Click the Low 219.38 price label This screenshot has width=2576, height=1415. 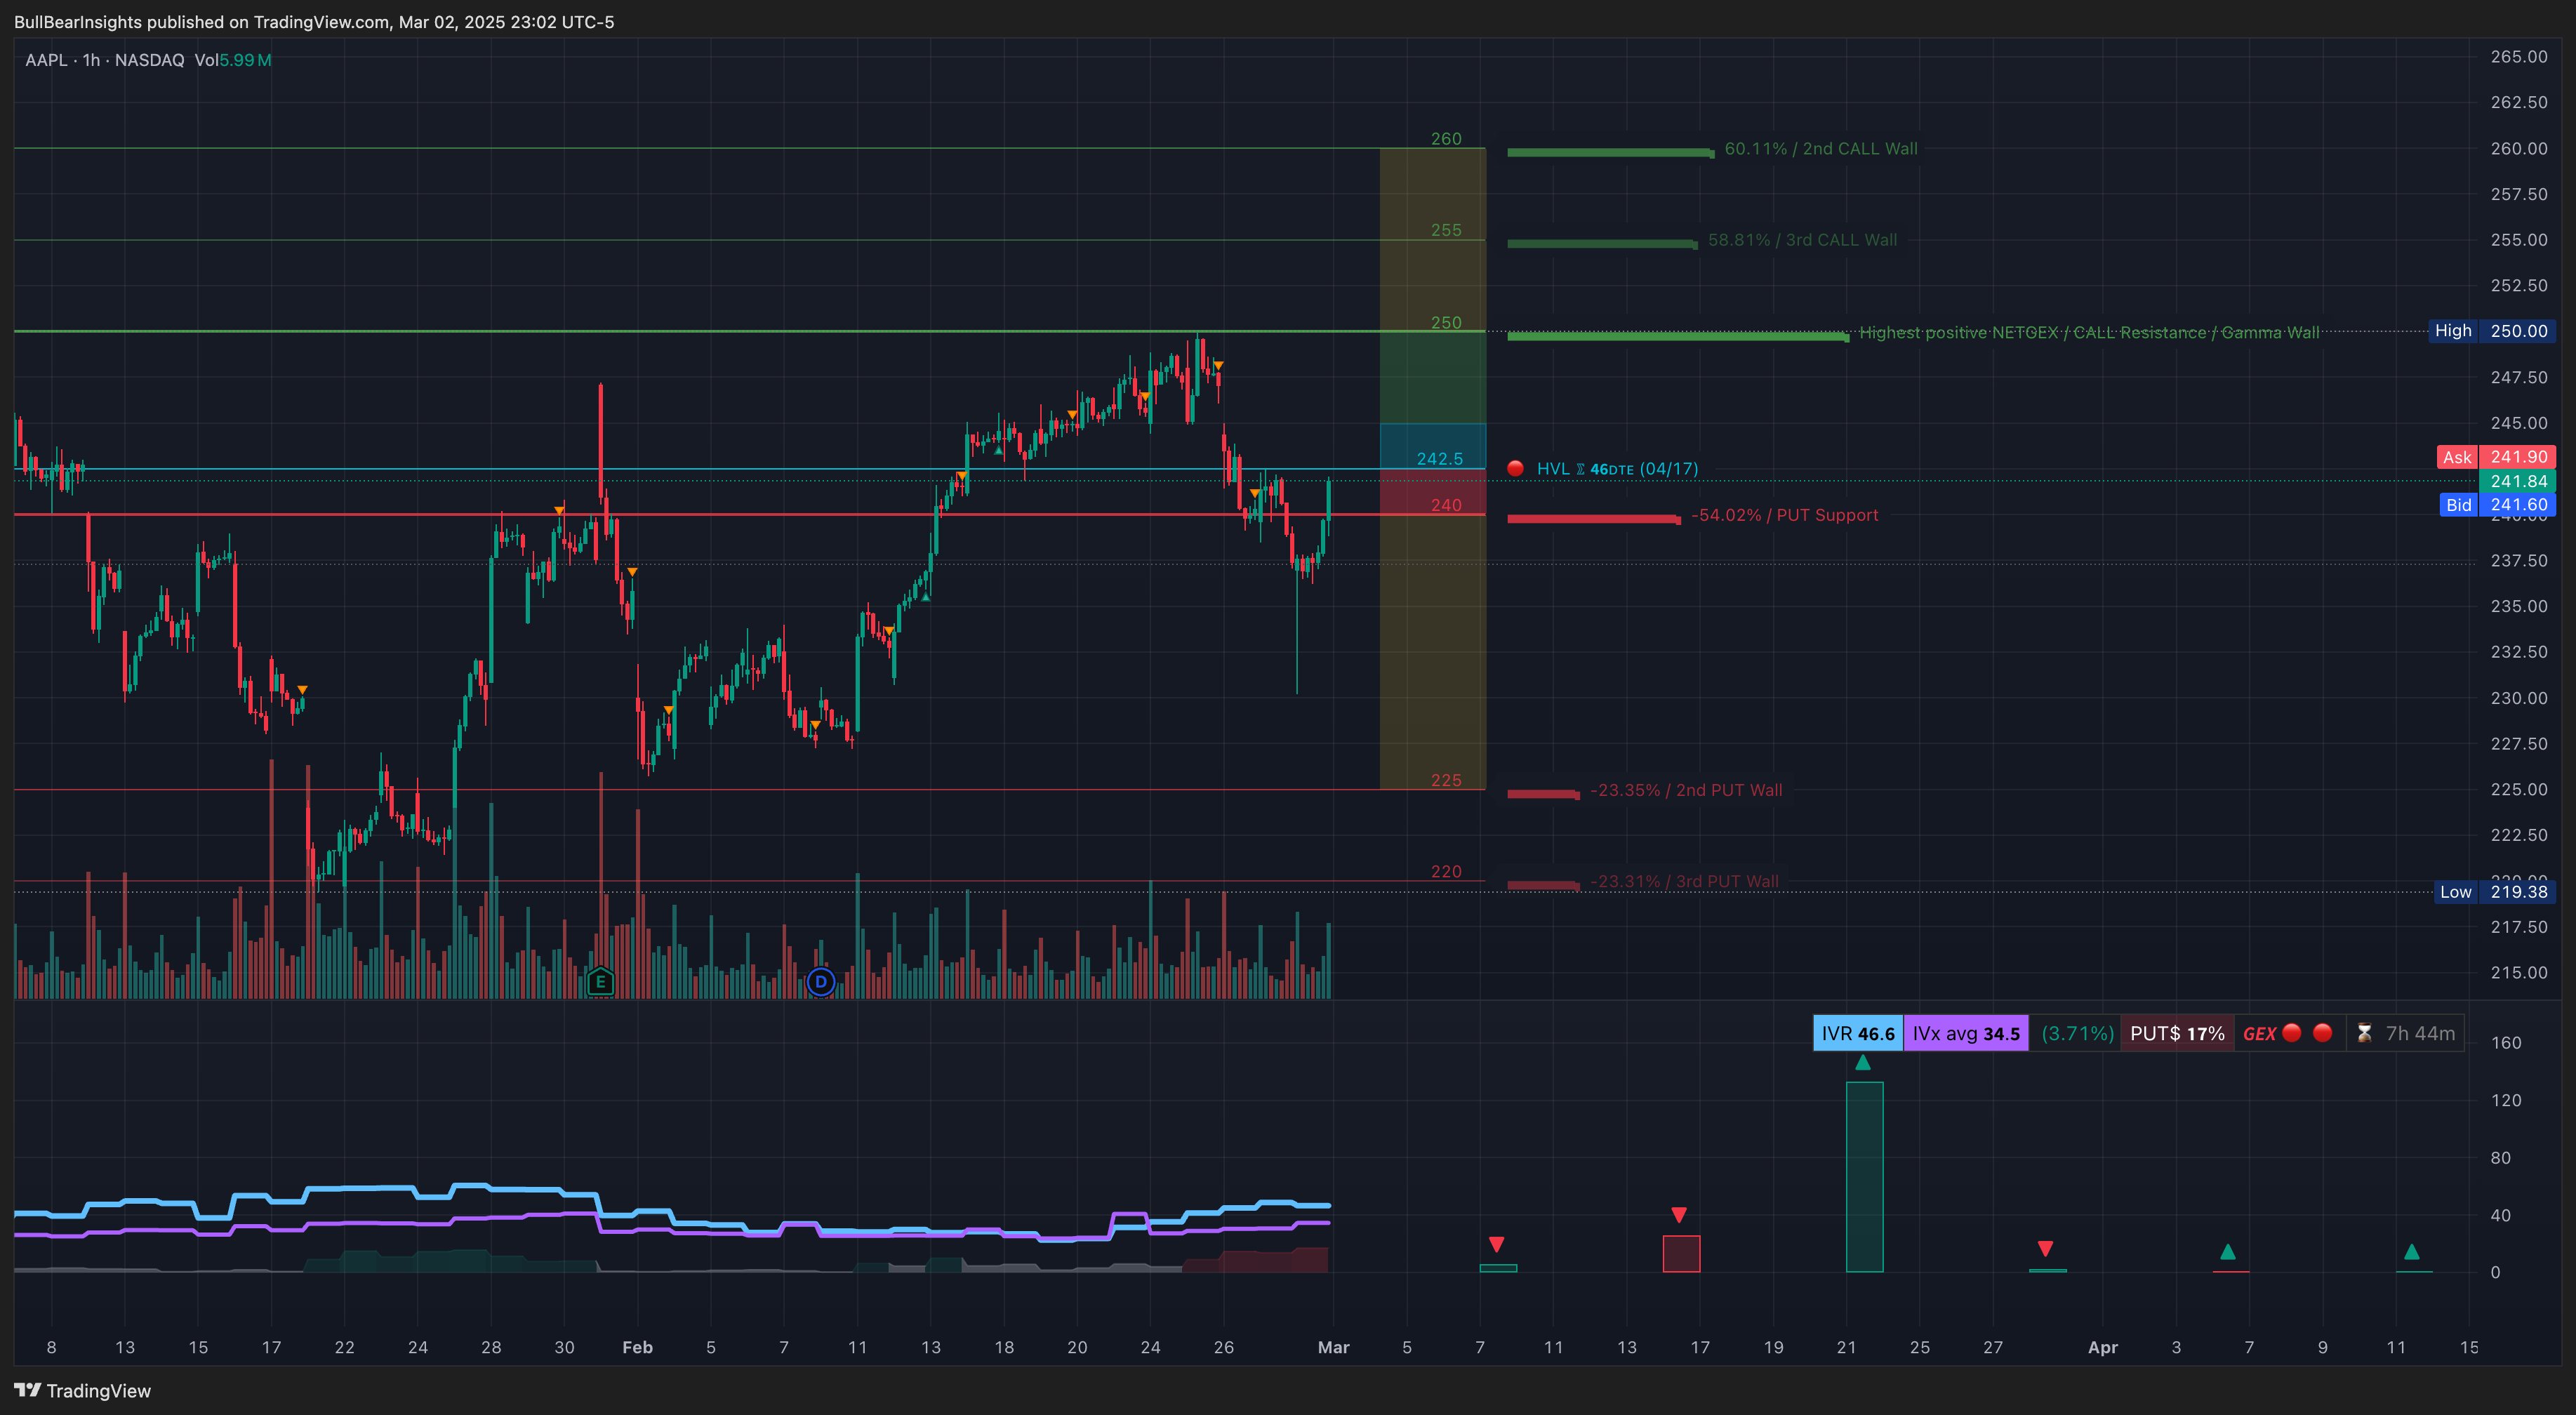[x=2495, y=892]
